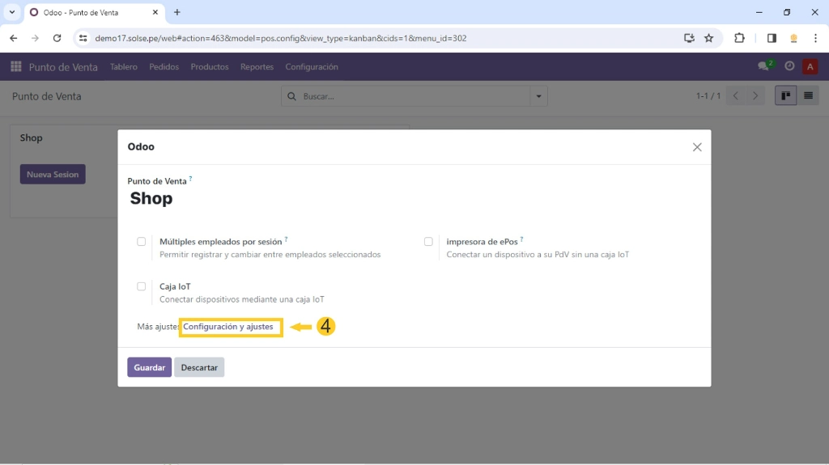Open the Configuración menu
This screenshot has height=465, width=829.
pos(312,66)
